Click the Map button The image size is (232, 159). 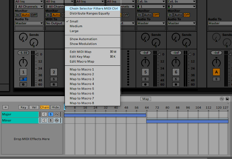coord(146,99)
